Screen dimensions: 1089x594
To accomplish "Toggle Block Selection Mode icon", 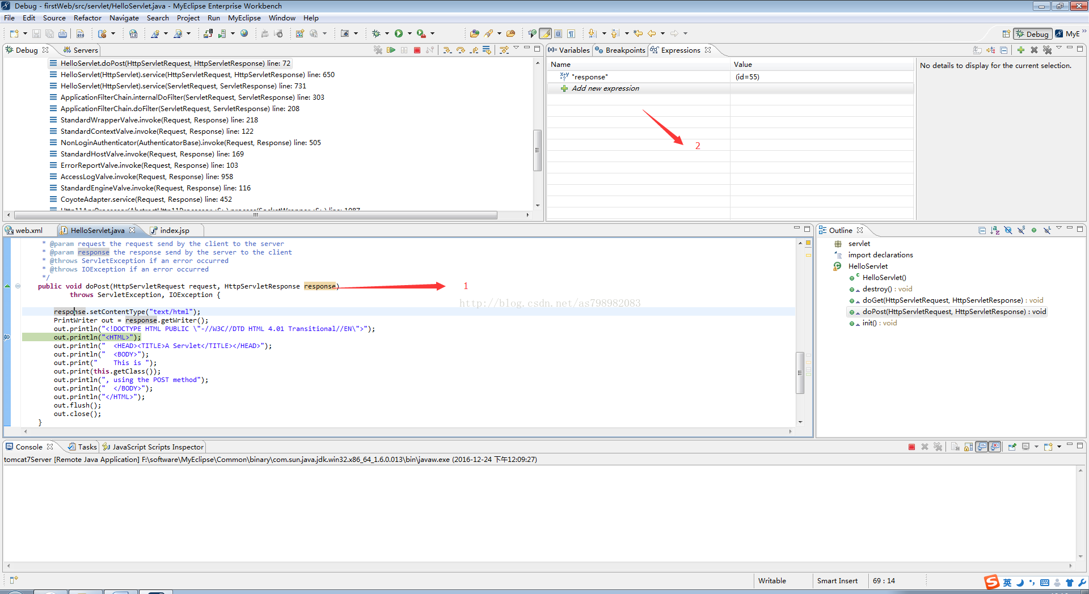I will (x=558, y=34).
